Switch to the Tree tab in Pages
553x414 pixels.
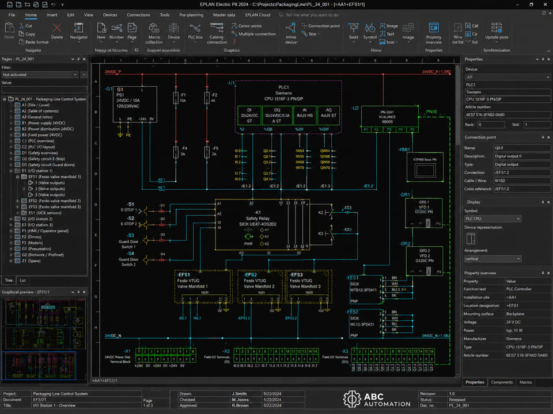click(x=9, y=280)
